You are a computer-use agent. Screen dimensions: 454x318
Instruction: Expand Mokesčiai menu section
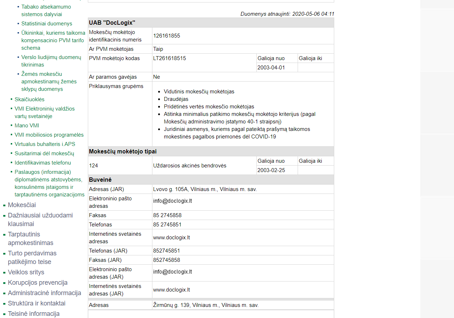coord(22,205)
